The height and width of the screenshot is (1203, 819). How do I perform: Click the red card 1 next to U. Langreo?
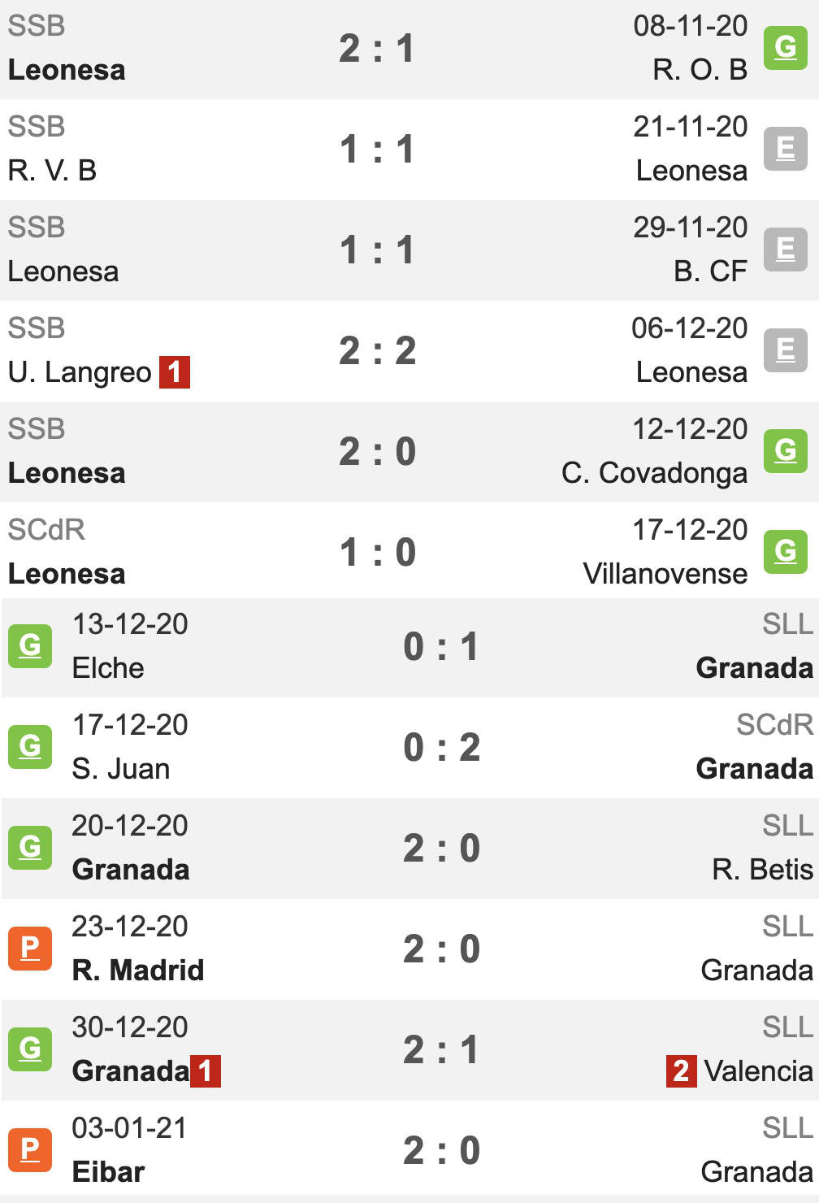pyautogui.click(x=174, y=372)
